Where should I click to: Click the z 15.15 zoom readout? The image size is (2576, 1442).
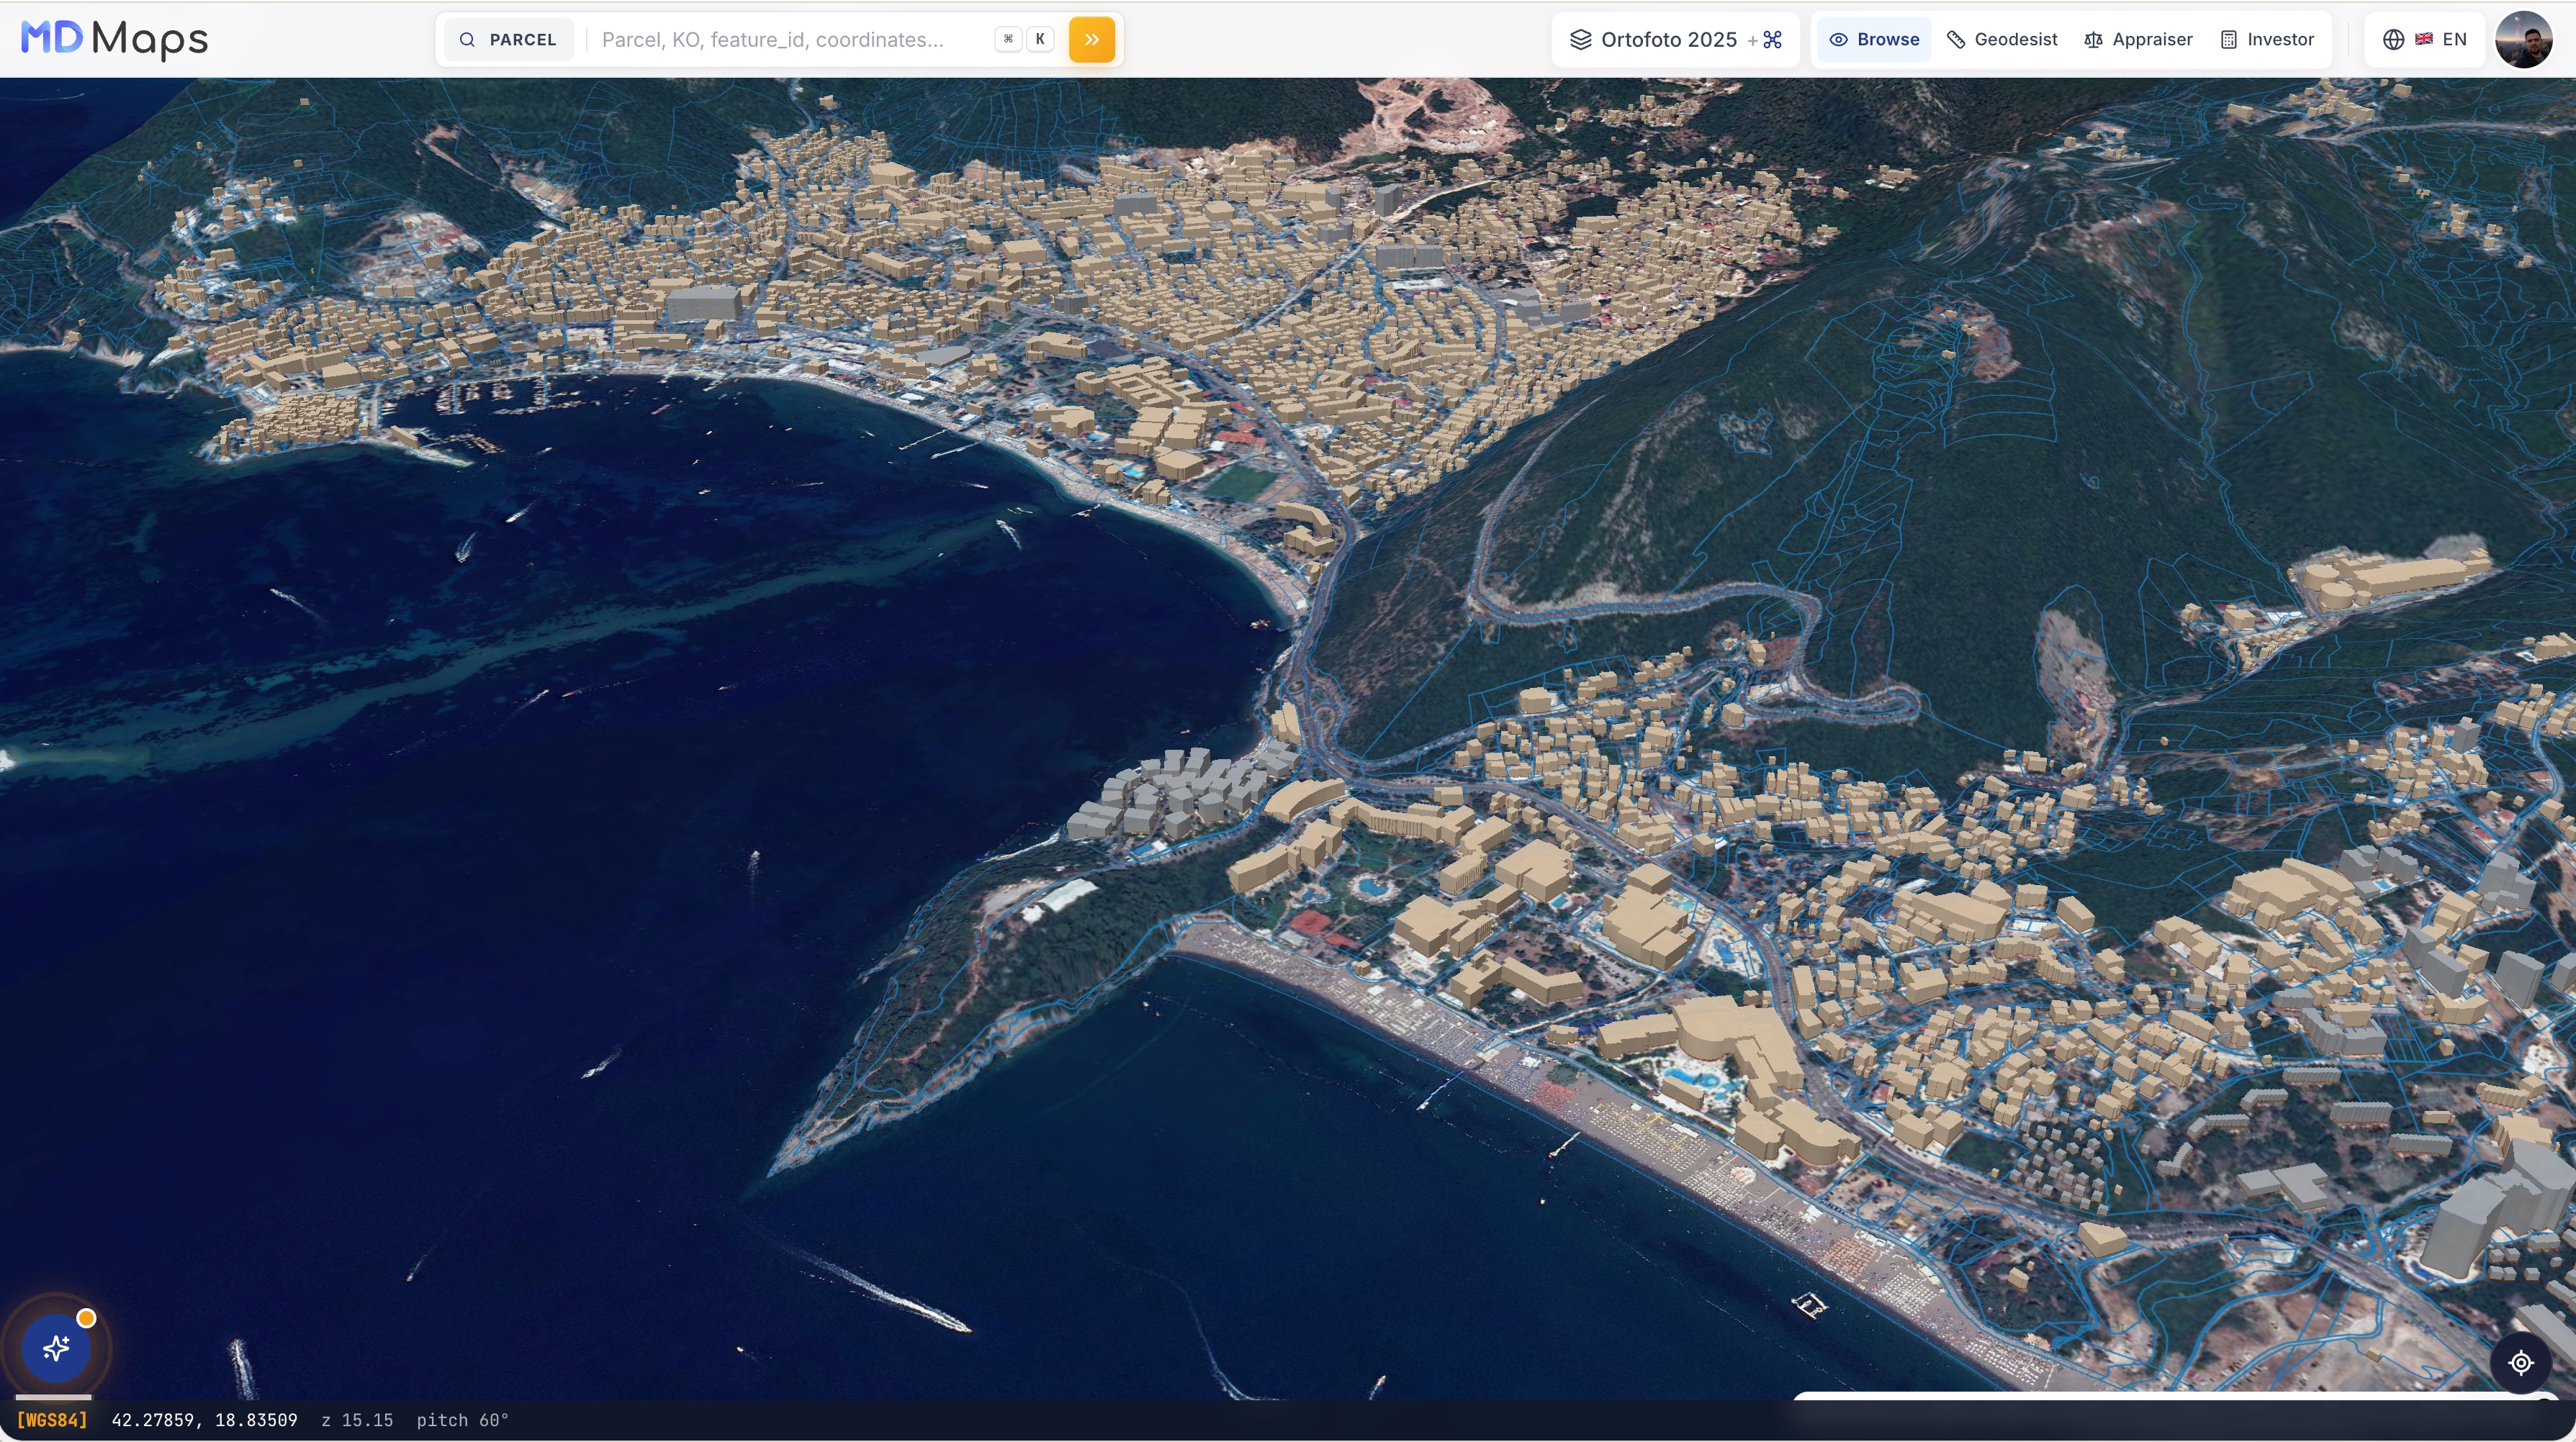pos(357,1420)
